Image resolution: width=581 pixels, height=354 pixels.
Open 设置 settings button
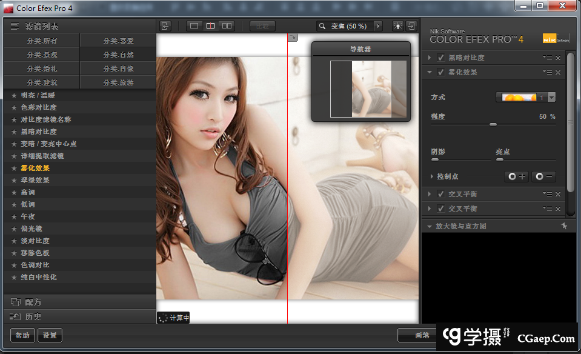pyautogui.click(x=50, y=335)
